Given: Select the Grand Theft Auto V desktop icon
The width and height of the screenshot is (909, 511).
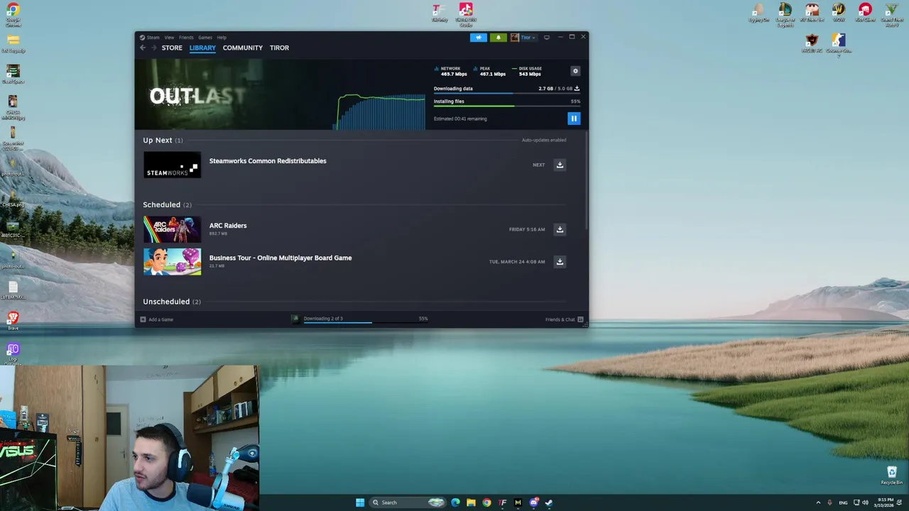Looking at the screenshot, I should [892, 13].
